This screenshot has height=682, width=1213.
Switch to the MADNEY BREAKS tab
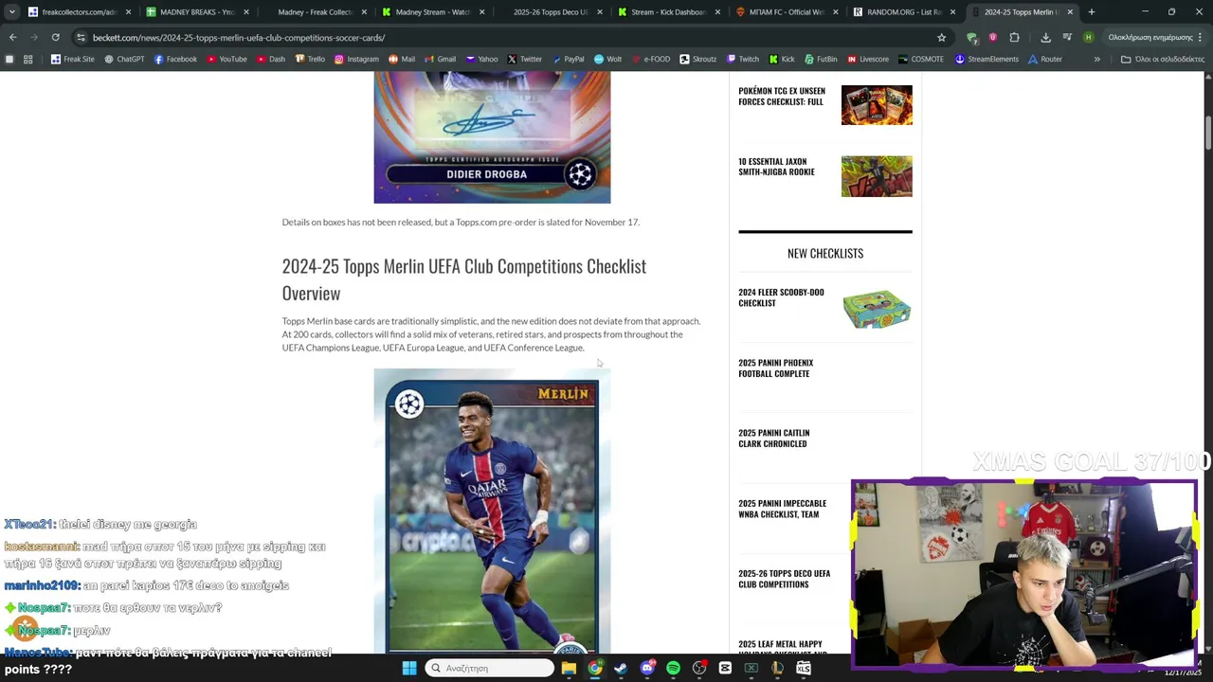(x=198, y=12)
